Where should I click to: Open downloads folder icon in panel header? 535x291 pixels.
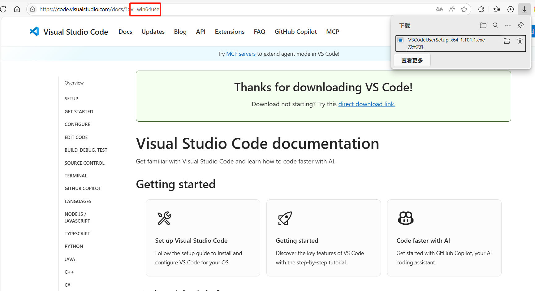point(483,25)
